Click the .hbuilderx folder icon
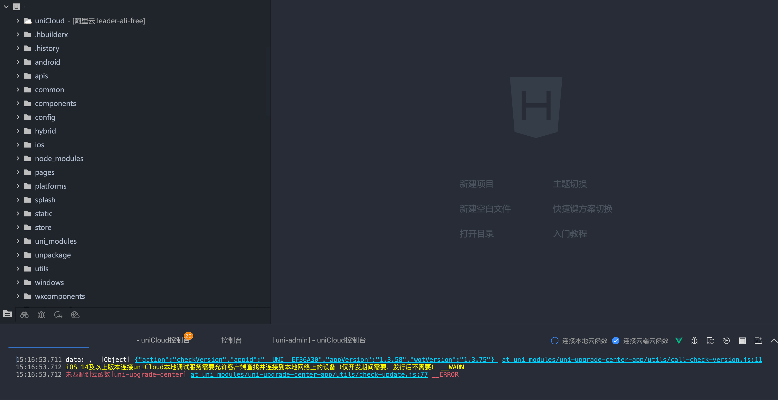 (28, 34)
